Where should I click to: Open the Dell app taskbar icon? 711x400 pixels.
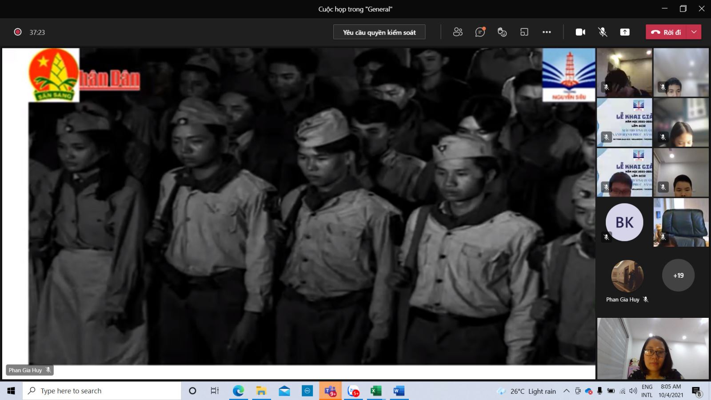(x=307, y=391)
